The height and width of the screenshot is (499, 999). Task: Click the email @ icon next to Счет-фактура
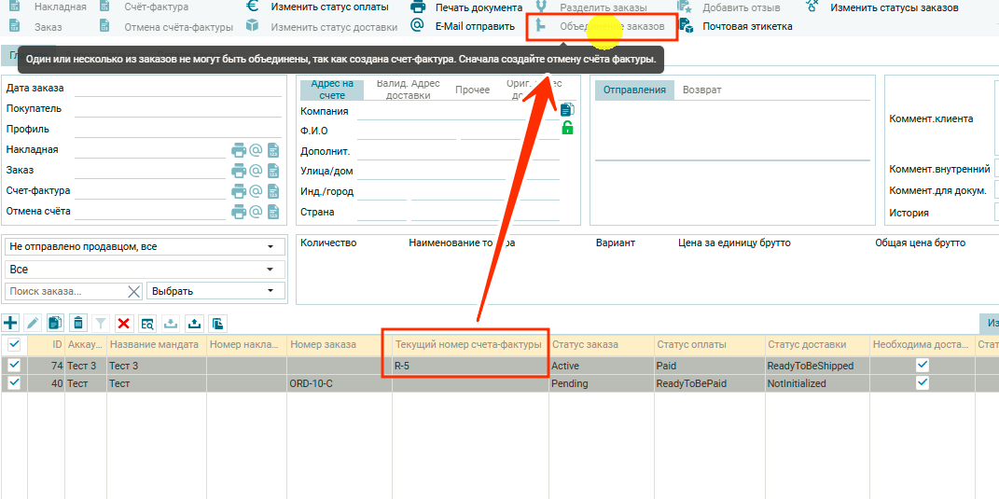pos(256,191)
